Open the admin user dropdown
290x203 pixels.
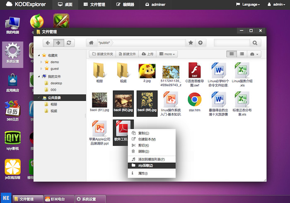[276, 5]
